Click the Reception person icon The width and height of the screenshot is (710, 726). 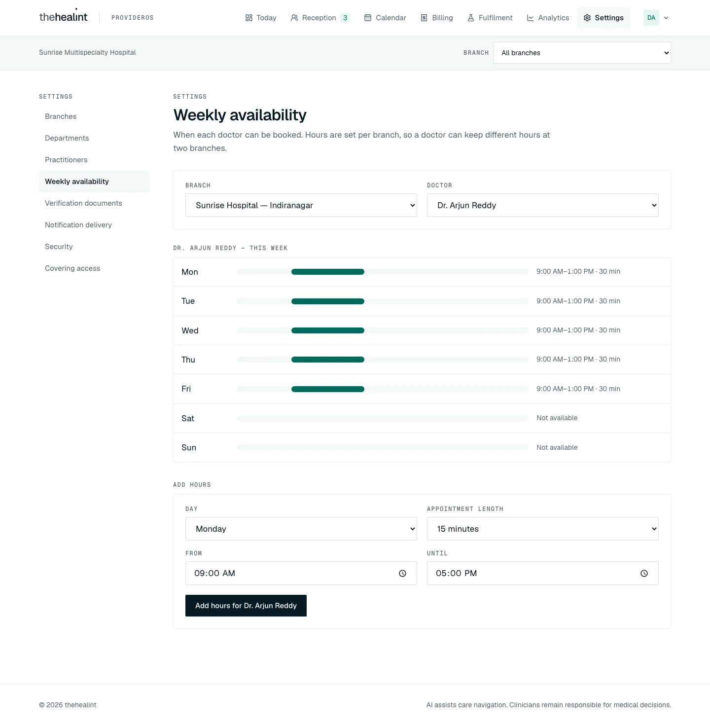[x=294, y=18]
